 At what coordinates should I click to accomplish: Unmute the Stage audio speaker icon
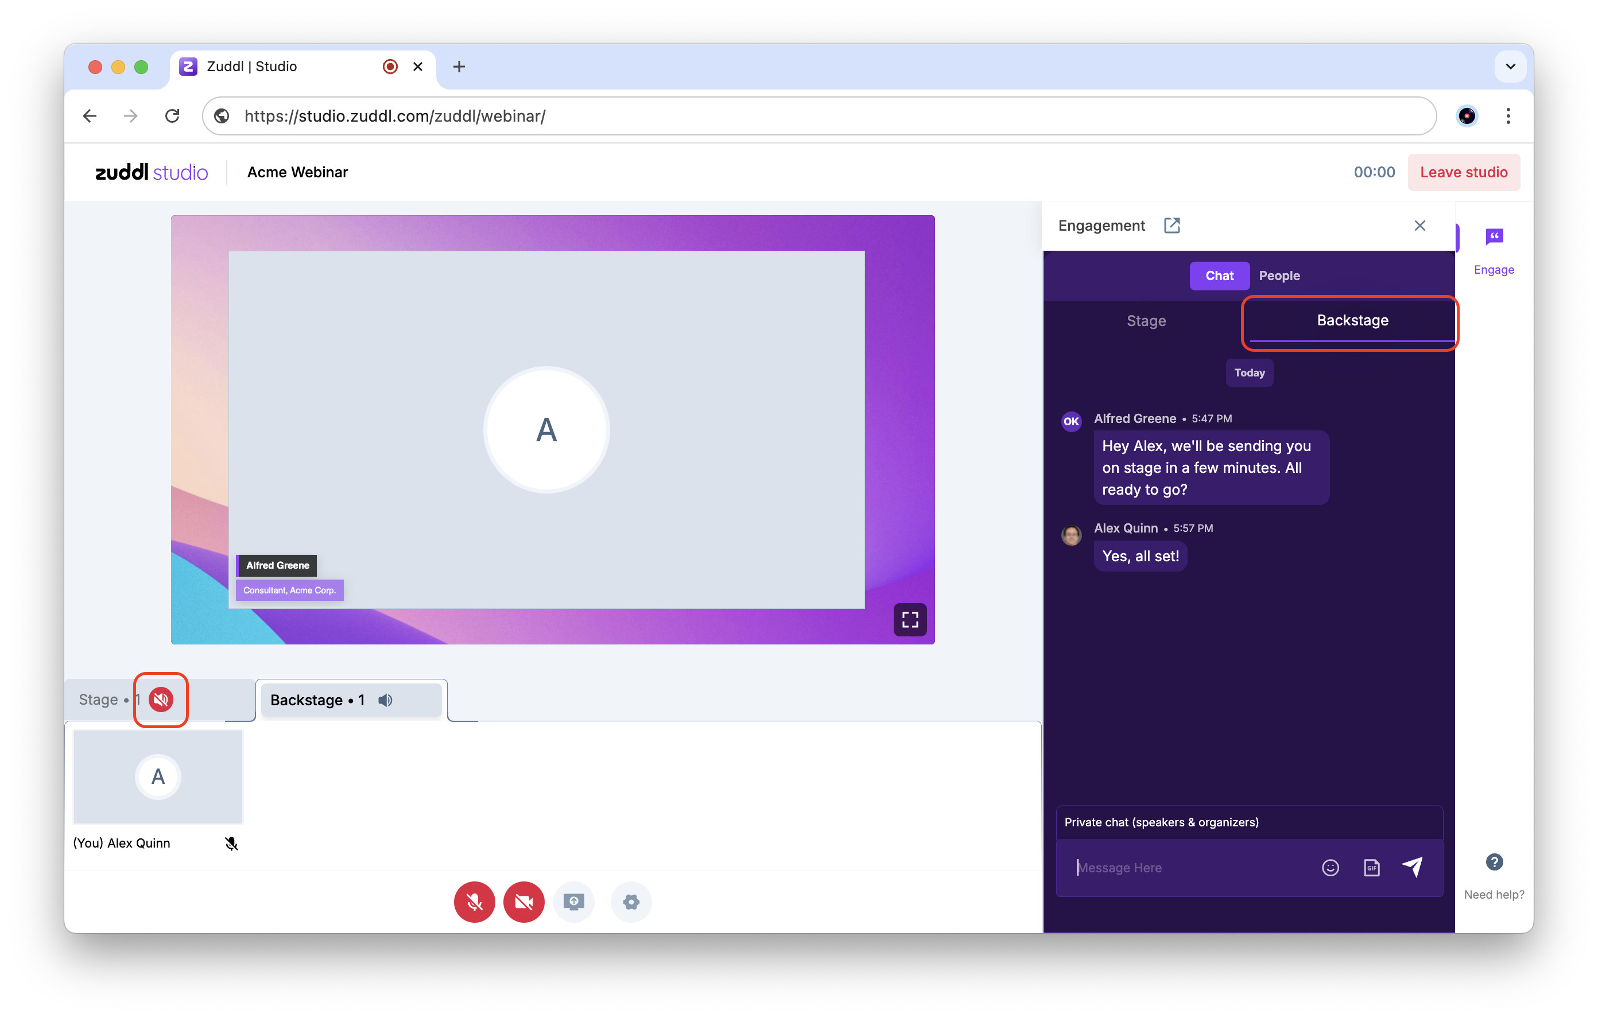pos(161,700)
